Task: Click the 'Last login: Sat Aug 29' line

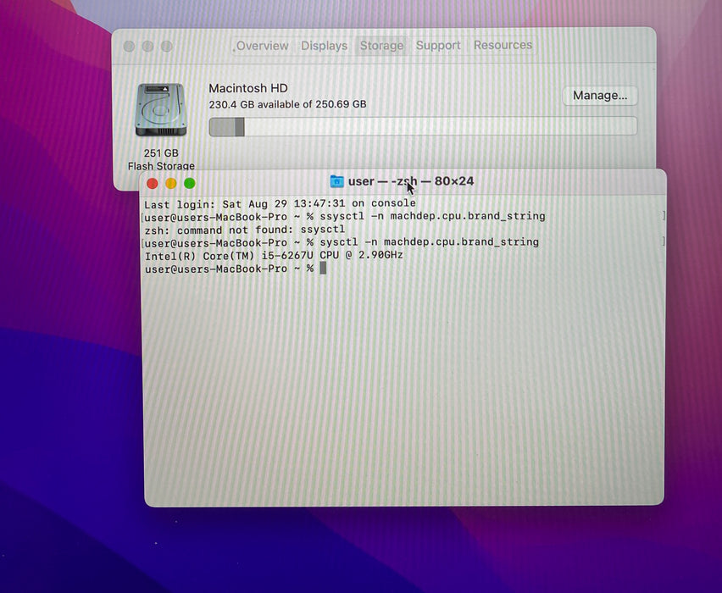Action: [x=280, y=203]
